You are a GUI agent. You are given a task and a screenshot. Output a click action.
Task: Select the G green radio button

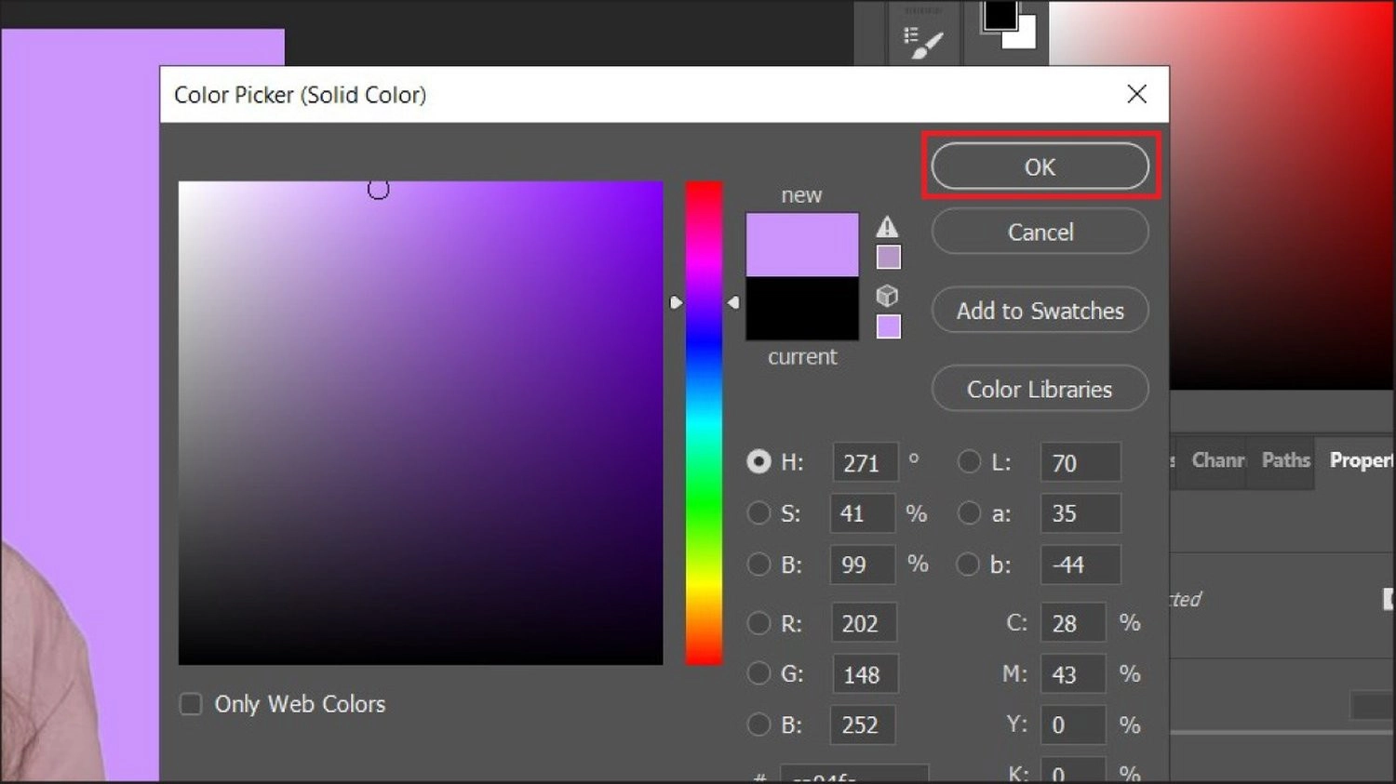(x=758, y=673)
